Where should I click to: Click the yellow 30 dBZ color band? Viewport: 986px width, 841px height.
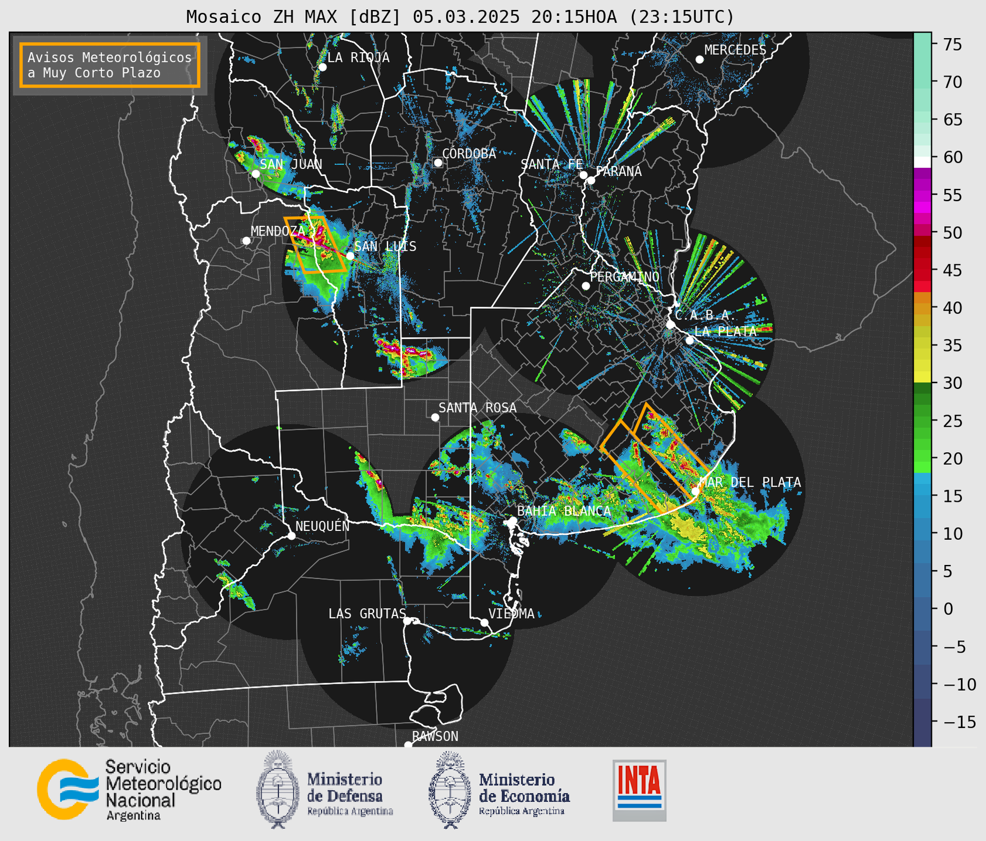click(922, 378)
